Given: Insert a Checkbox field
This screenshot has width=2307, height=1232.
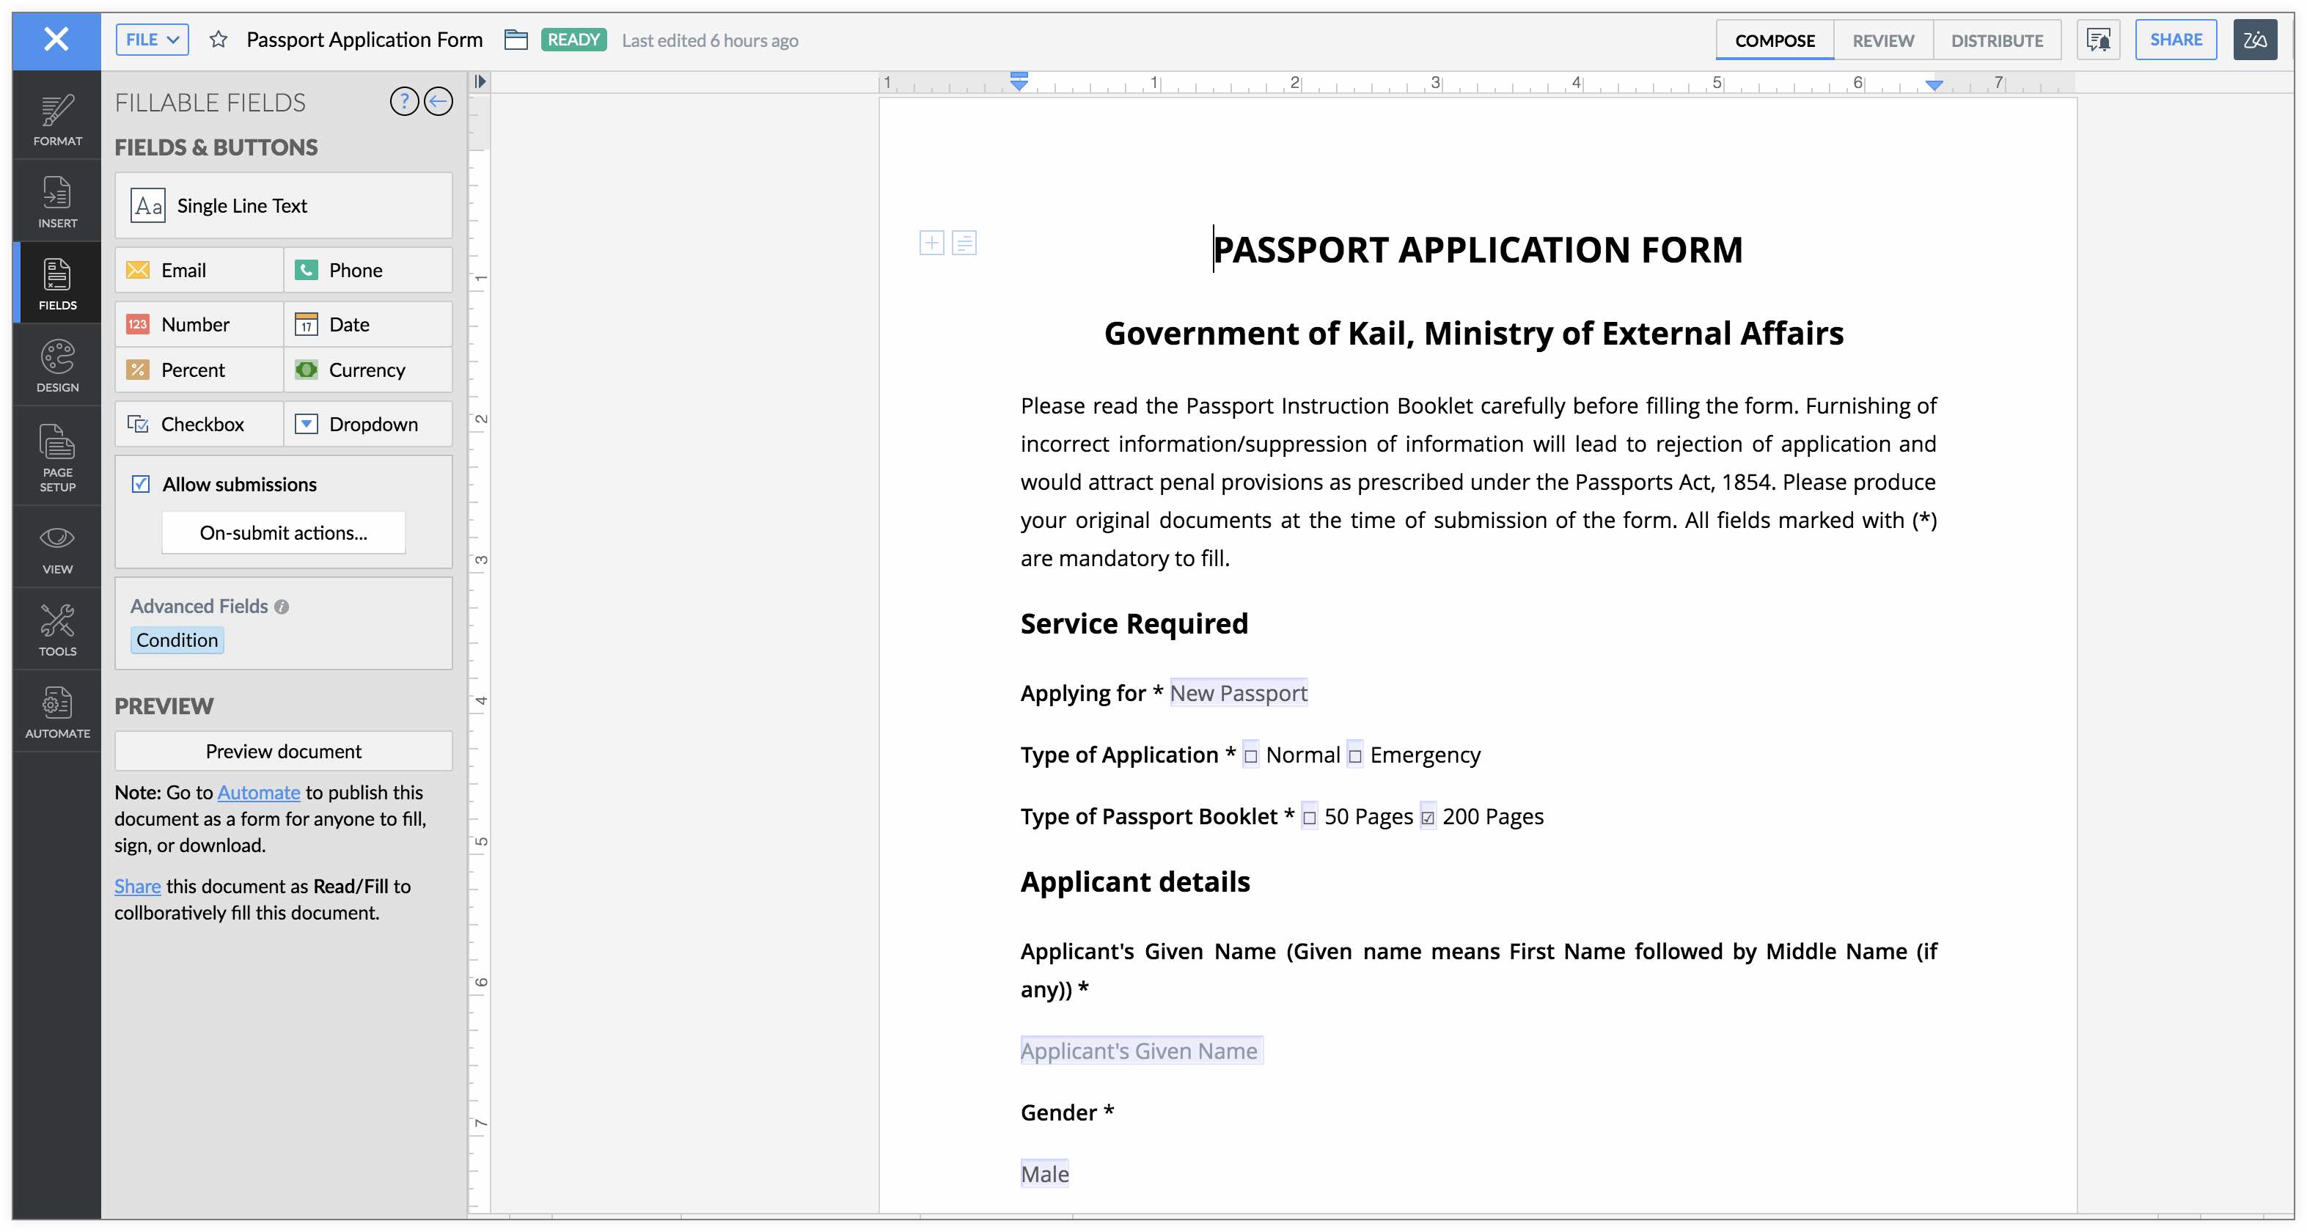Looking at the screenshot, I should [199, 424].
